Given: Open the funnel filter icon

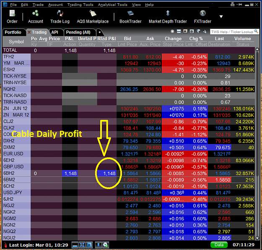Looking at the screenshot, I should pos(198,31).
